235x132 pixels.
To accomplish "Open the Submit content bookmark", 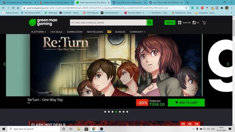I will click(x=10, y=13).
